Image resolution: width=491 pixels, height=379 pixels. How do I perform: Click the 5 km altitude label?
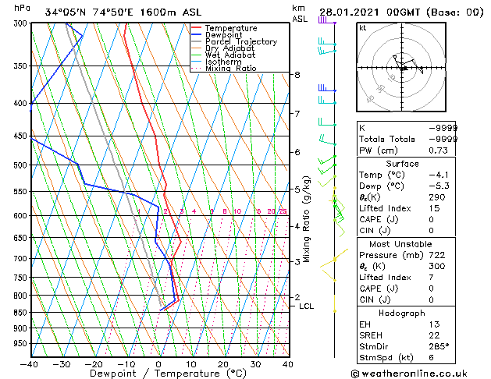coord(297,189)
